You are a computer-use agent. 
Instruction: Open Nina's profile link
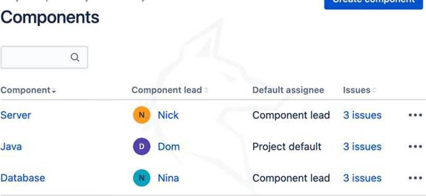(168, 178)
